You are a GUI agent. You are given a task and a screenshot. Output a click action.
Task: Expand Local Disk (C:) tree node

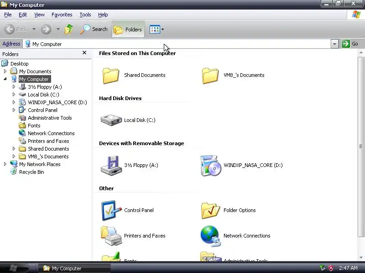tap(14, 95)
